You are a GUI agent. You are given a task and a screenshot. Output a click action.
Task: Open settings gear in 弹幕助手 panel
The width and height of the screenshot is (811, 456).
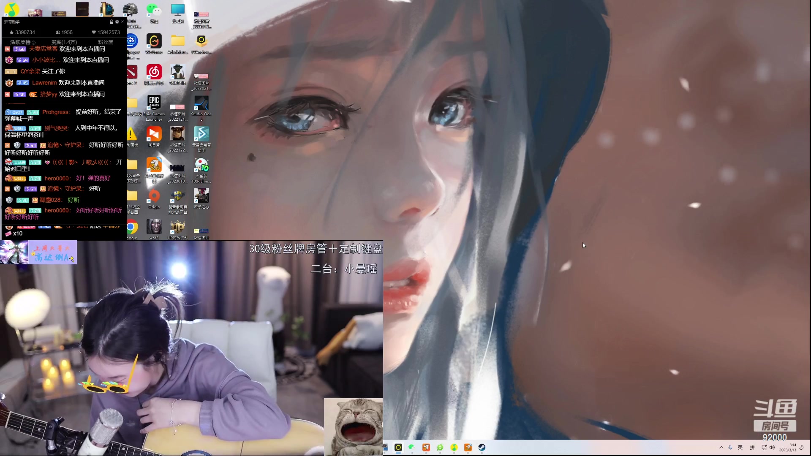click(117, 22)
